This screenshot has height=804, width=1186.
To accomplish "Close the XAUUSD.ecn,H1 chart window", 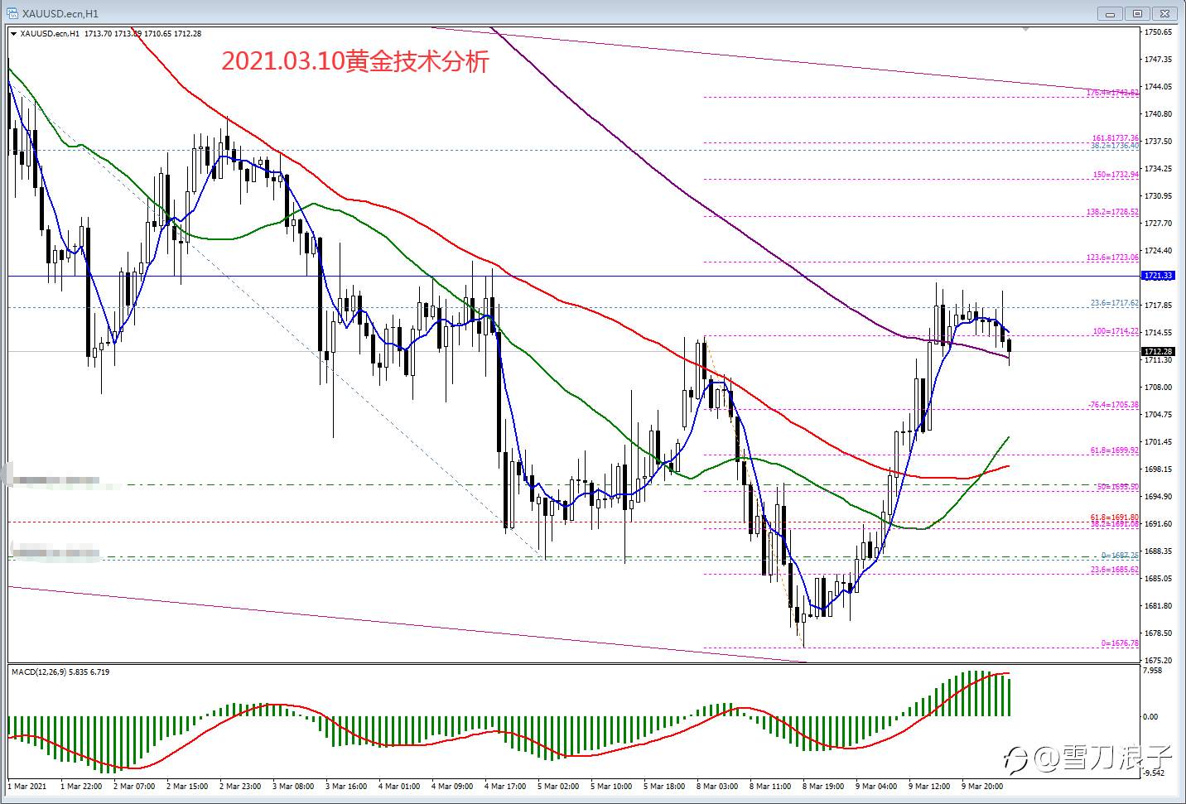I will pyautogui.click(x=1166, y=14).
